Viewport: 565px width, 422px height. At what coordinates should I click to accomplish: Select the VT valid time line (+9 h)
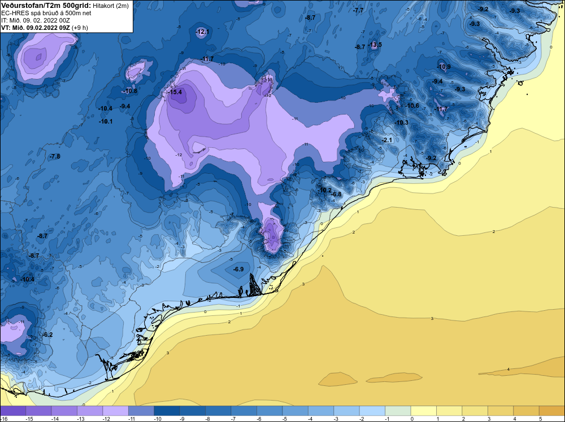[44, 28]
